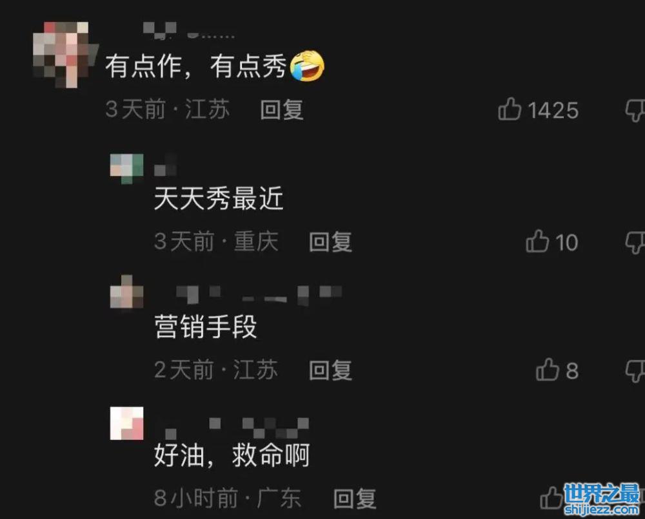This screenshot has width=645, height=519.
Task: Dislike the '有点作，有点秀' comment
Action: pos(635,110)
